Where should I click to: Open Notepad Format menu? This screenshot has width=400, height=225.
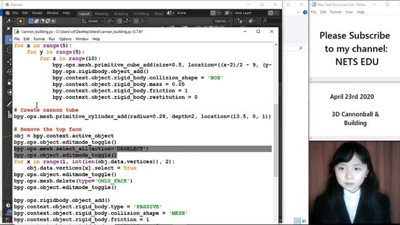click(x=336, y=12)
